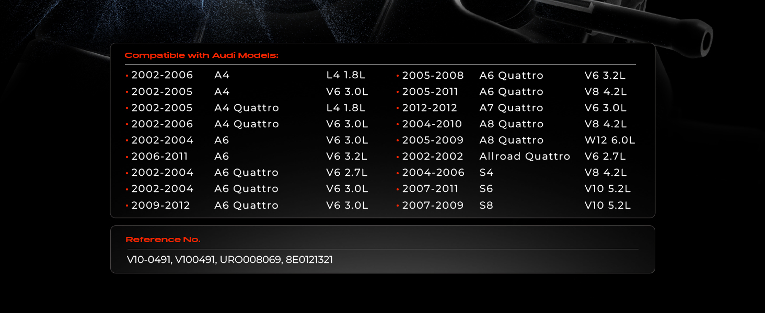765x313 pixels.
Task: Select A6 Quattro in the 2005-2011 row
Action: [x=512, y=92]
